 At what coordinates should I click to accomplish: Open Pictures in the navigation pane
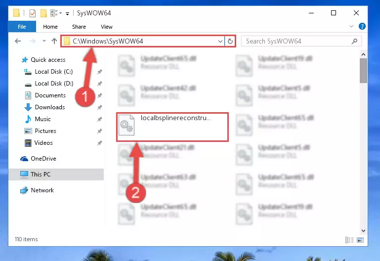45,131
